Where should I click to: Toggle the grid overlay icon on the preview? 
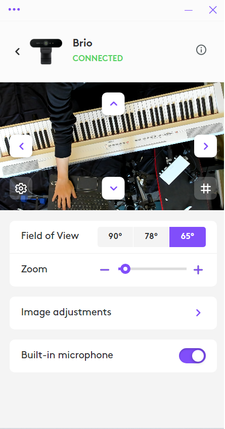point(206,188)
